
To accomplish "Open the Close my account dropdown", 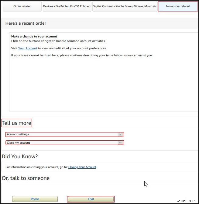I will (x=64, y=142).
